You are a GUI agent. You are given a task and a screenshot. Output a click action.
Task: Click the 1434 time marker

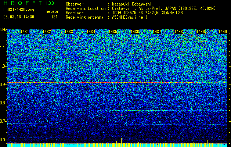point(91,32)
